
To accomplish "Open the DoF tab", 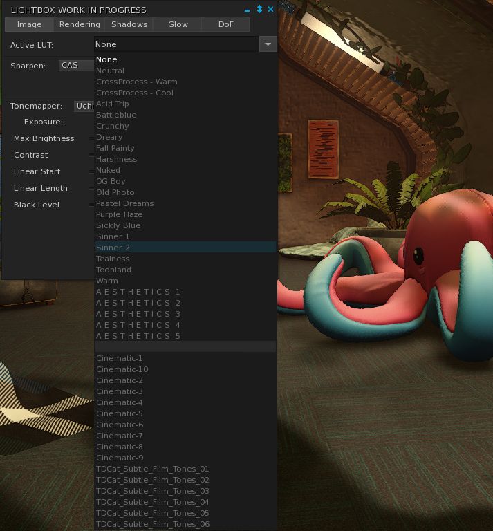I will point(226,24).
